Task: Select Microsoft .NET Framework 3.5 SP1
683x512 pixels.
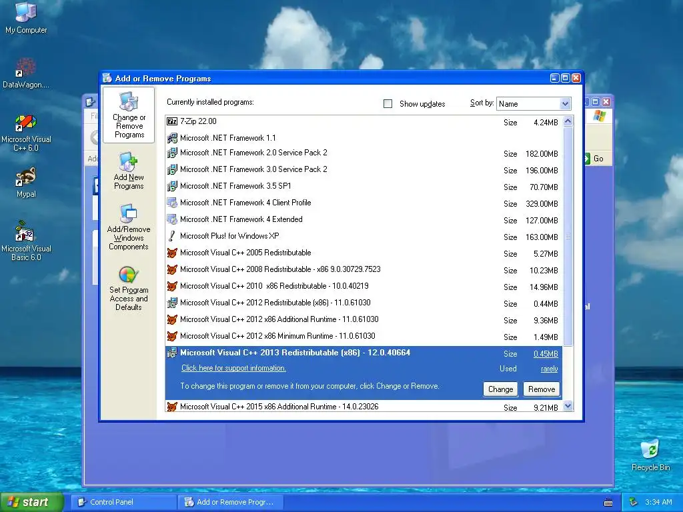Action: [x=364, y=187]
